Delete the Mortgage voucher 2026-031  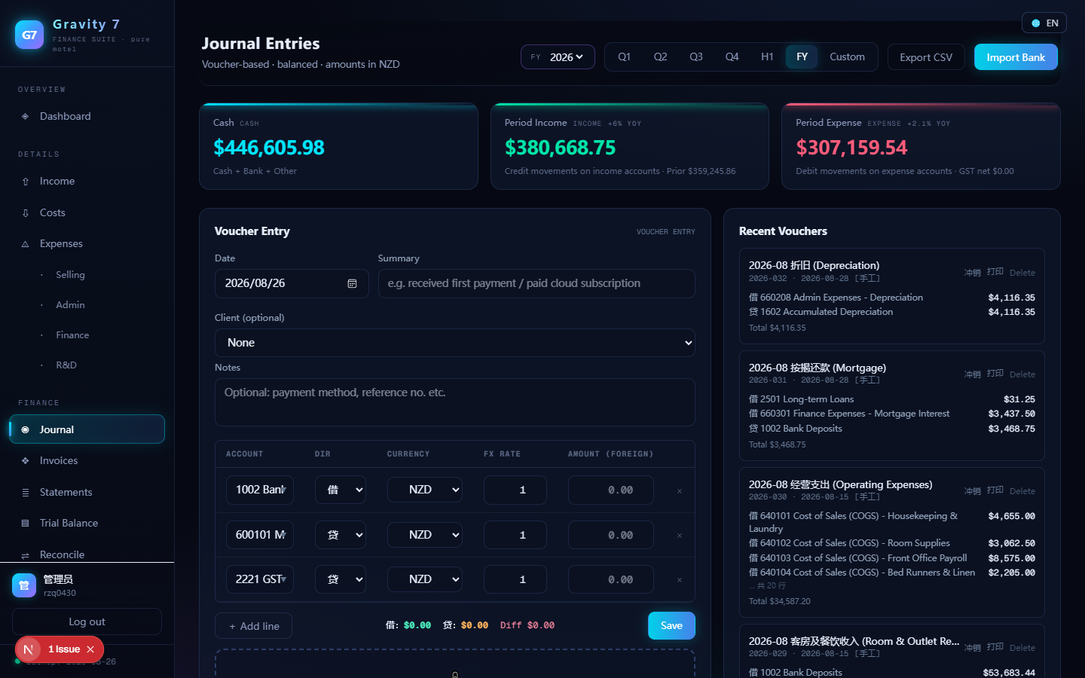(x=1022, y=374)
